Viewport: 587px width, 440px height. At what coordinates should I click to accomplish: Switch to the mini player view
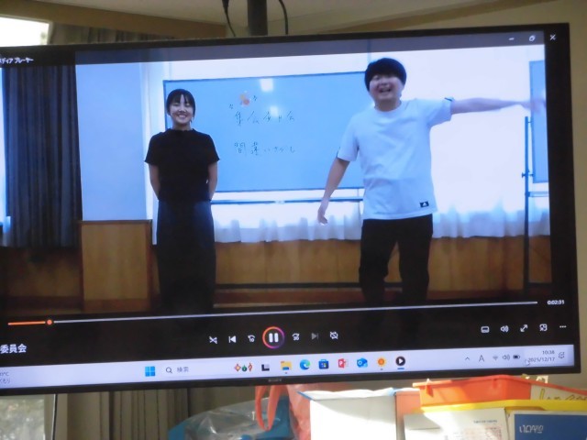coord(543,327)
